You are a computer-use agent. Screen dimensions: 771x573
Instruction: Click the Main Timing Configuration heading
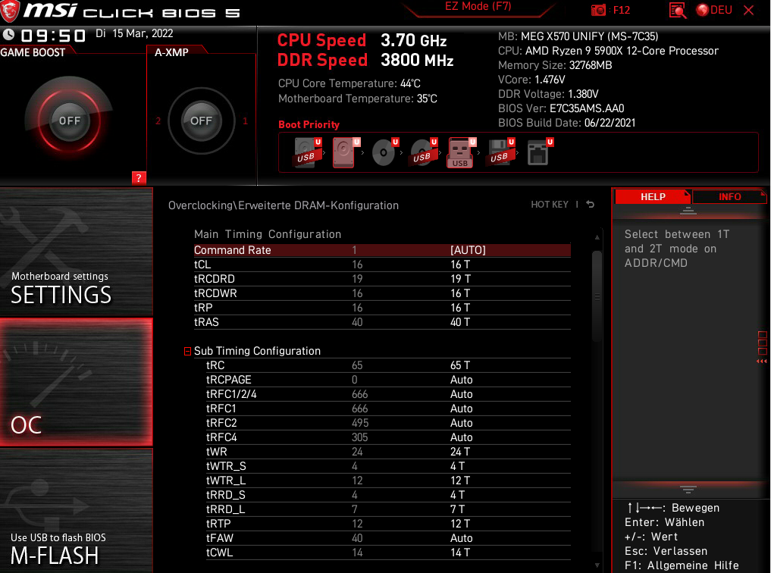click(x=268, y=234)
